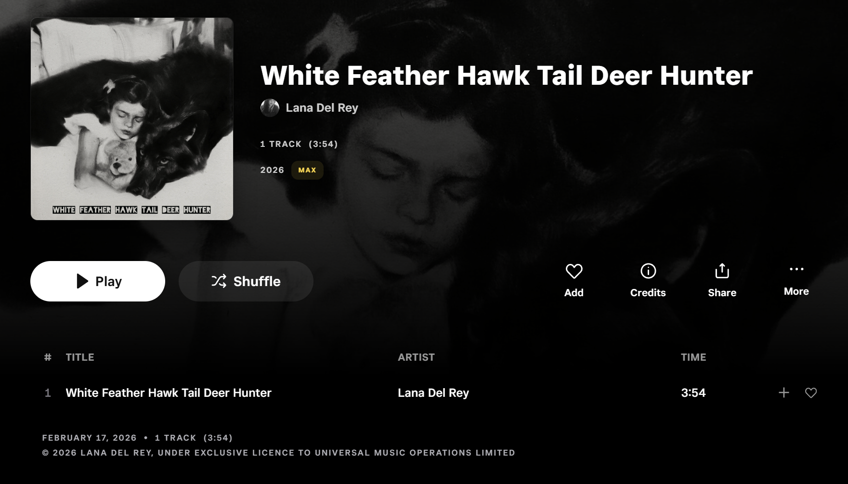Click the album title heading
The height and width of the screenshot is (484, 848).
coord(507,76)
